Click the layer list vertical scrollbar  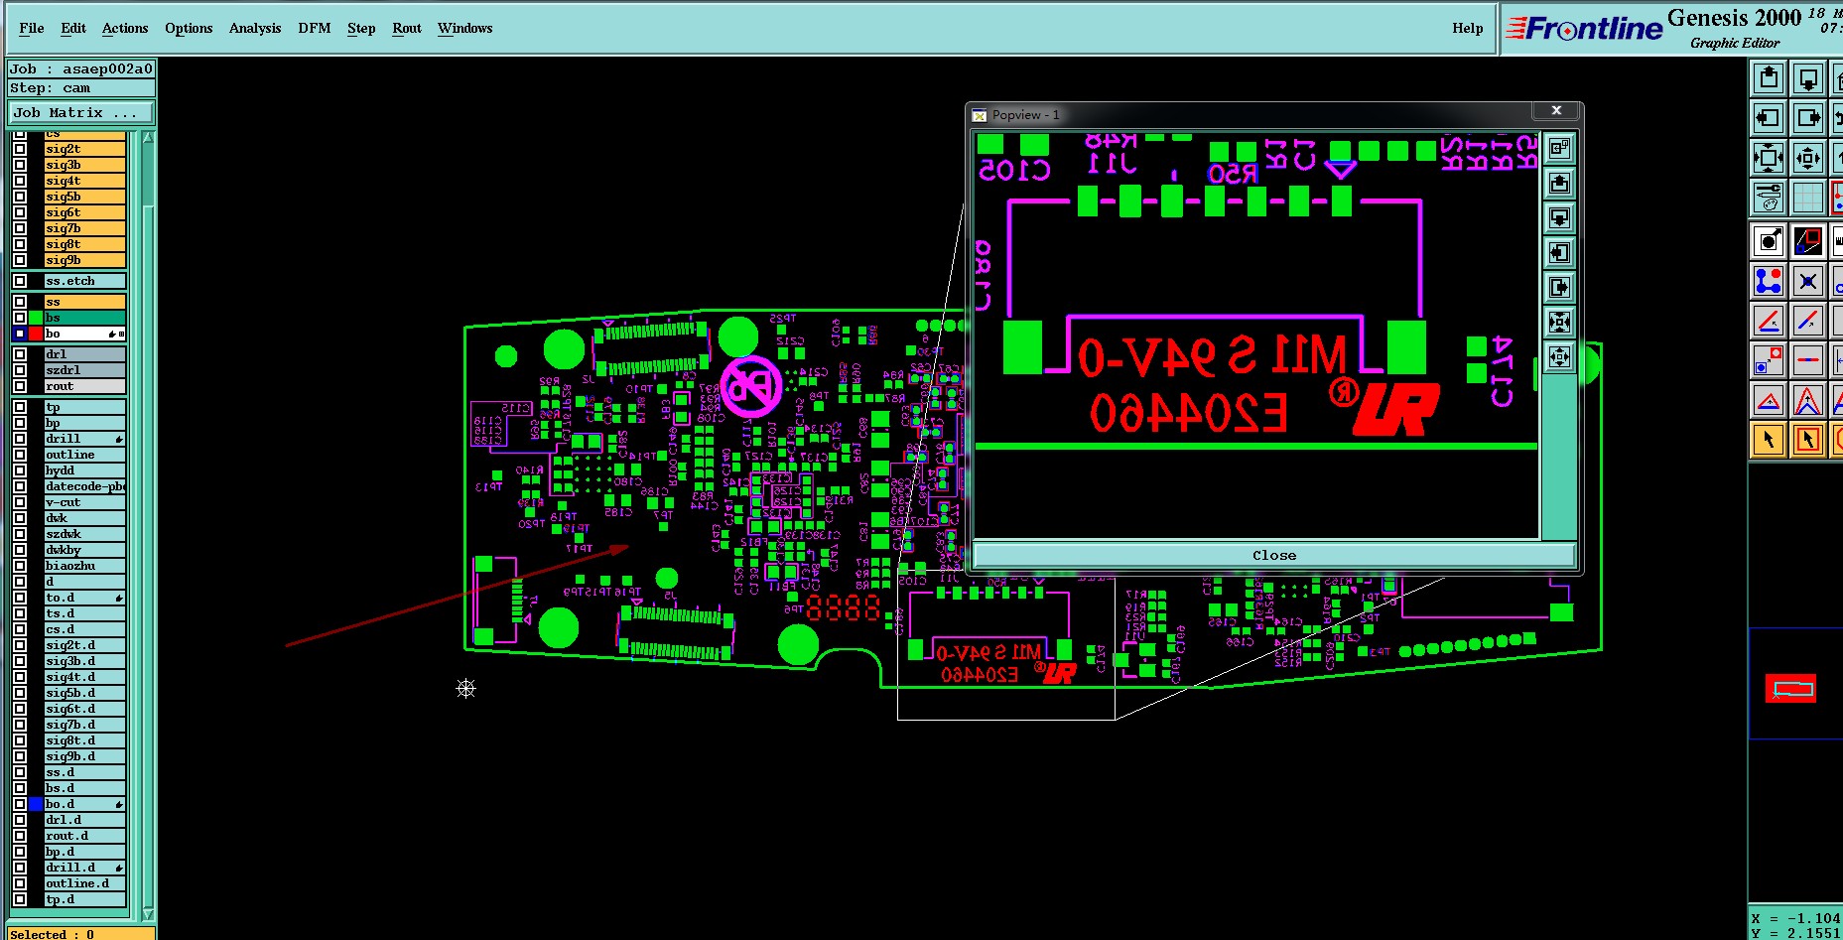pyautogui.click(x=148, y=525)
